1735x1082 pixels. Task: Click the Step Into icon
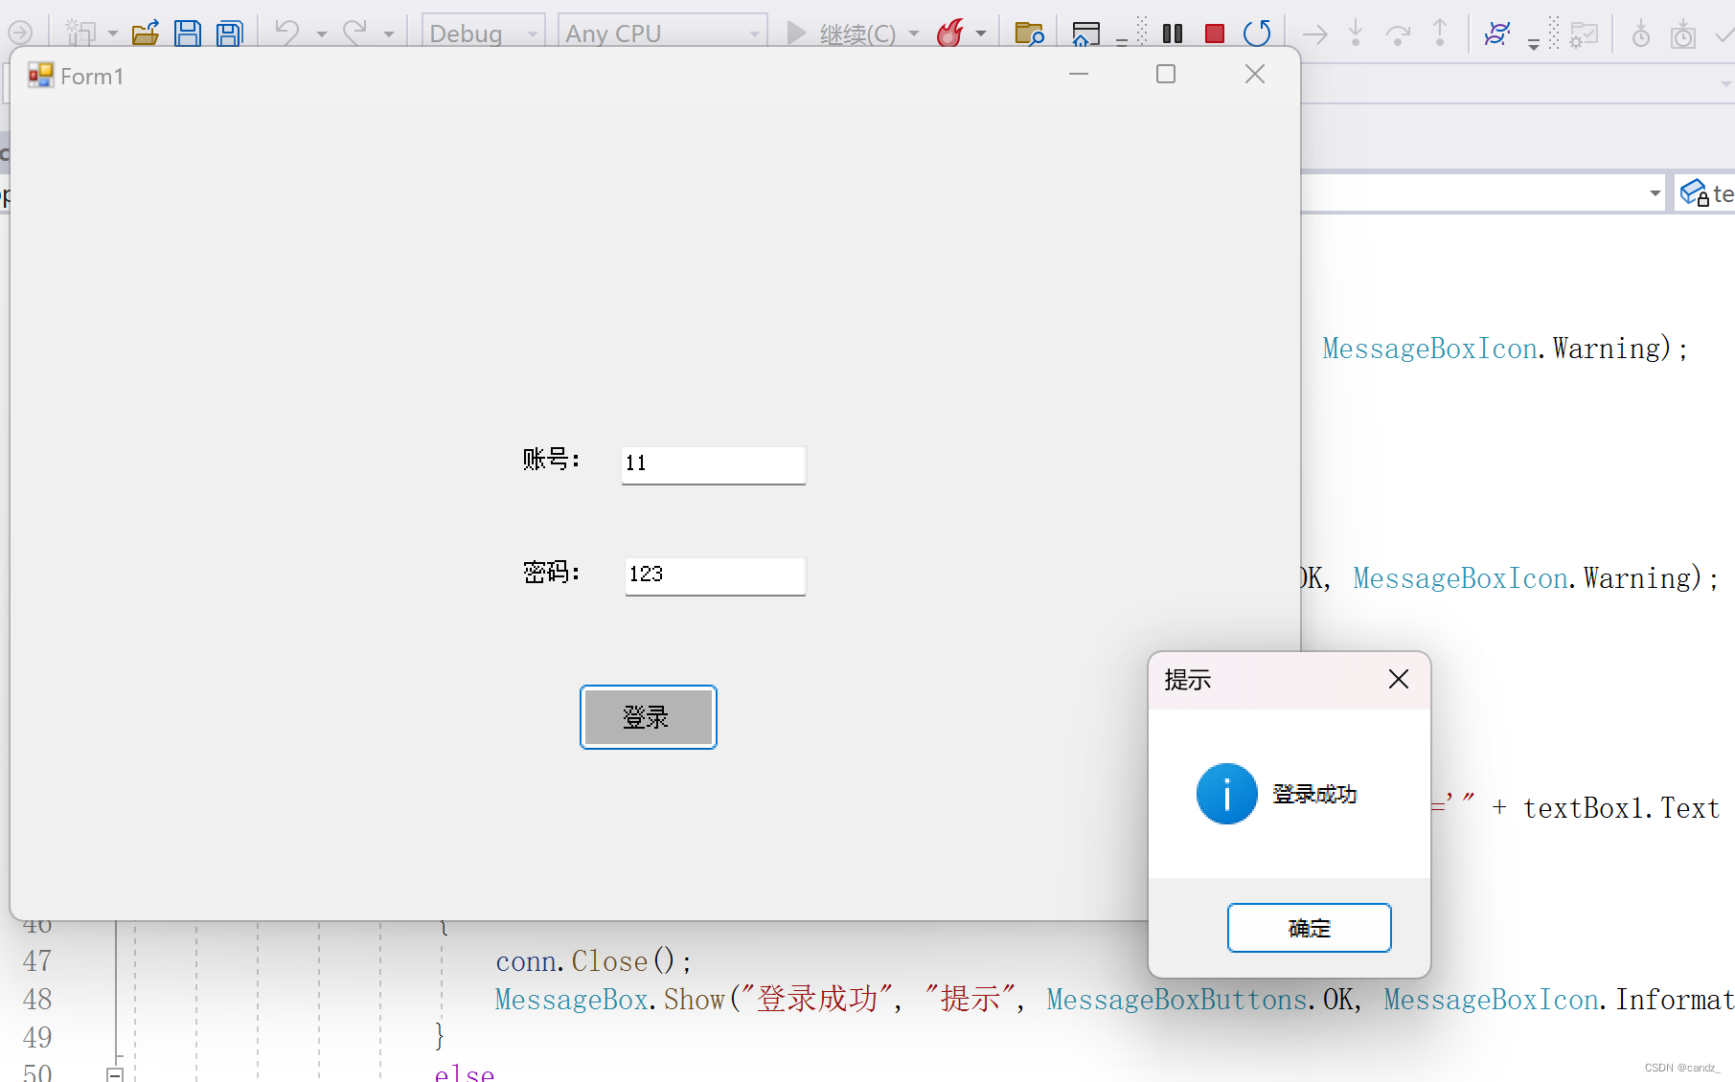[1356, 33]
